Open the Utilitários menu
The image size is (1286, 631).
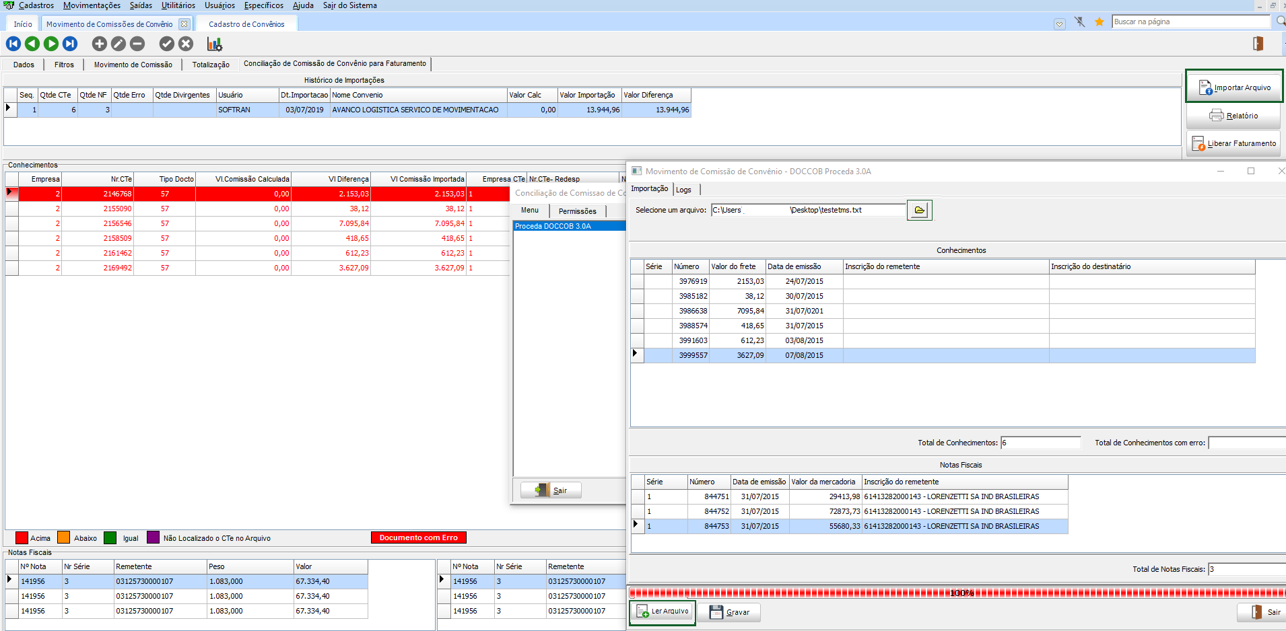[178, 5]
